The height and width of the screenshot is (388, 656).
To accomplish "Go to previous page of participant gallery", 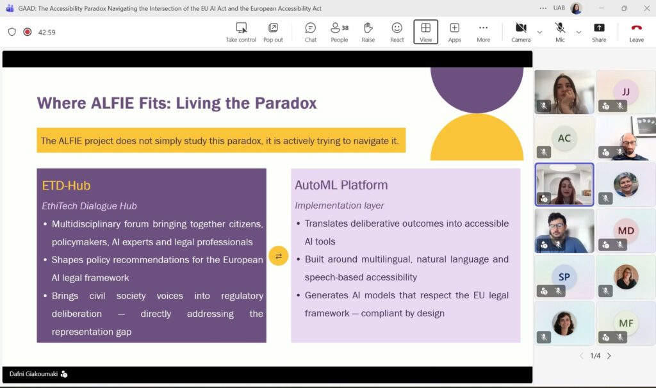I will coord(582,356).
